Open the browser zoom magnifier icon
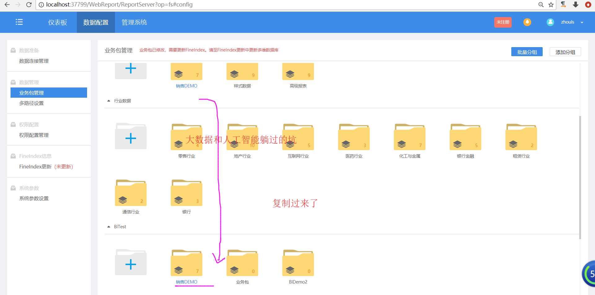 coord(541,5)
